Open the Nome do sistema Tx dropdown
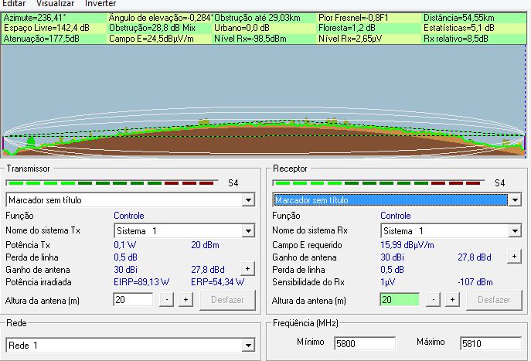The image size is (531, 361). 247,231
